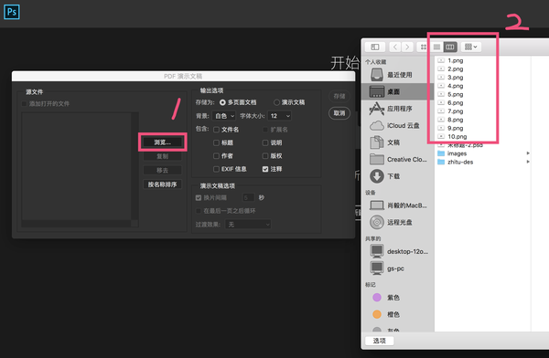This screenshot has height=358, width=549.
Task: Open the 背景 white color dropdown
Action: (224, 116)
